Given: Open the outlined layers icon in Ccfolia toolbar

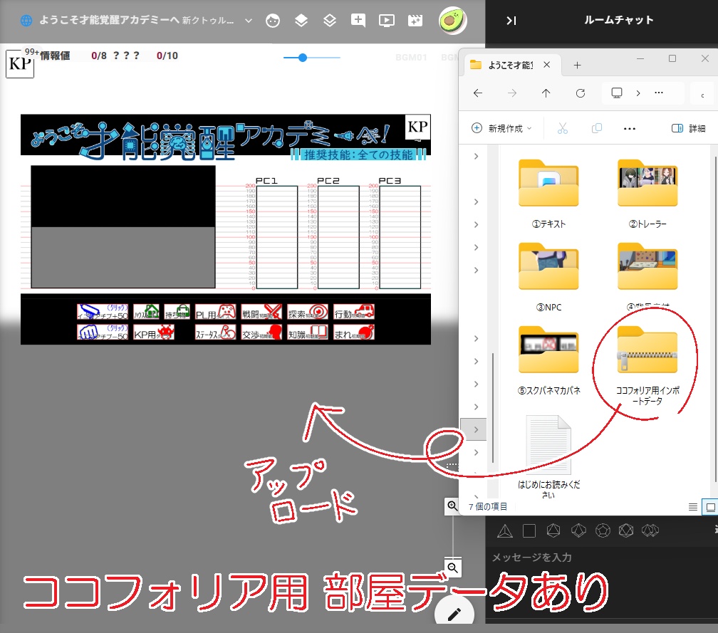Looking at the screenshot, I should coord(330,20).
